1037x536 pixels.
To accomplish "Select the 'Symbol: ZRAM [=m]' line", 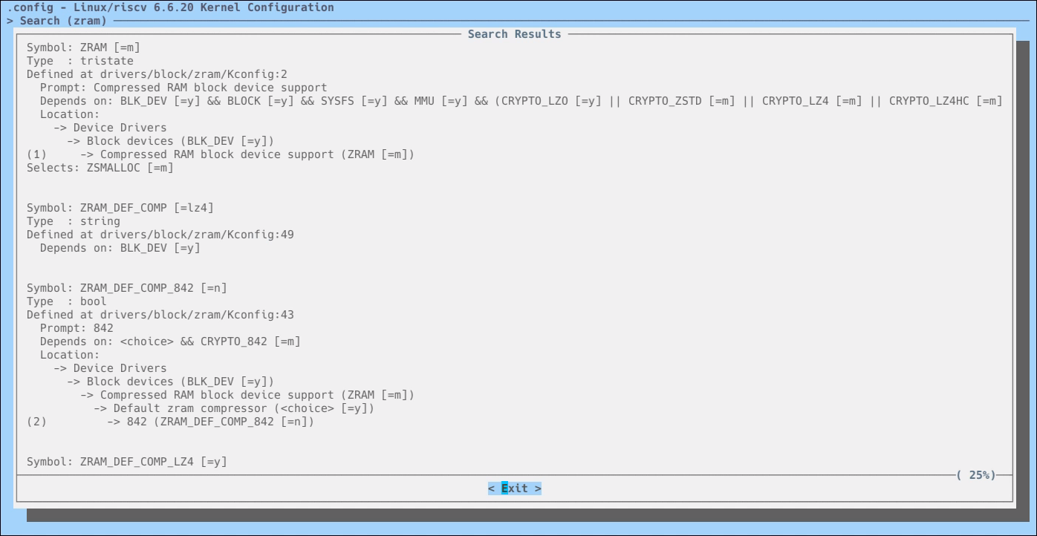I will 83,48.
